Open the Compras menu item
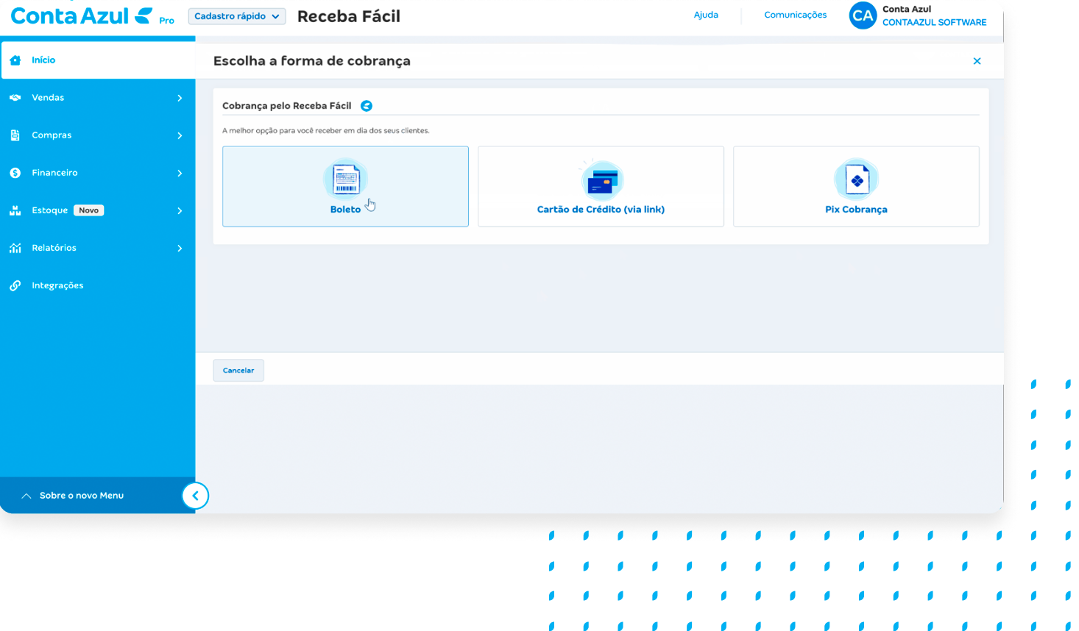 point(98,135)
